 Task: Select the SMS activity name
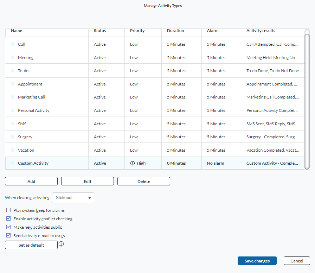point(22,124)
